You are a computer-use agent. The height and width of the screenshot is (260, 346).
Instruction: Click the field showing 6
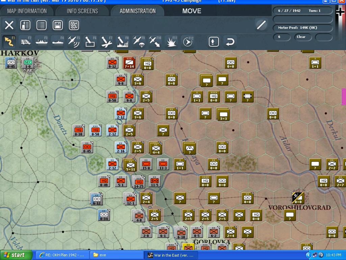pyautogui.click(x=281, y=37)
